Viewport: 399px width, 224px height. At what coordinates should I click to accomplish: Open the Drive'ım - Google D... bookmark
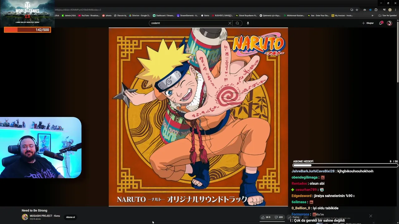coord(139,16)
